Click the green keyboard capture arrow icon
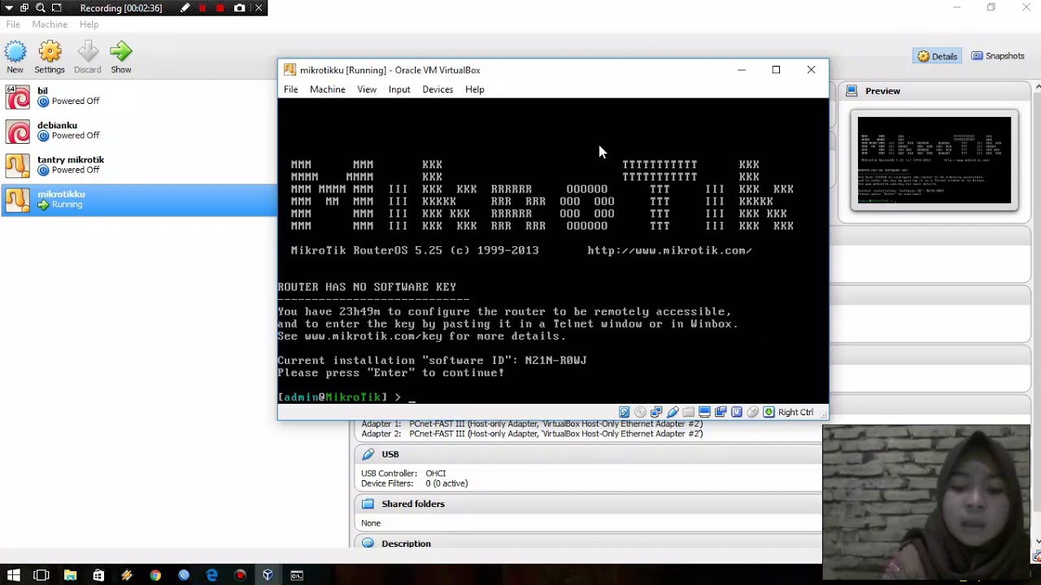The width and height of the screenshot is (1041, 585). click(769, 412)
